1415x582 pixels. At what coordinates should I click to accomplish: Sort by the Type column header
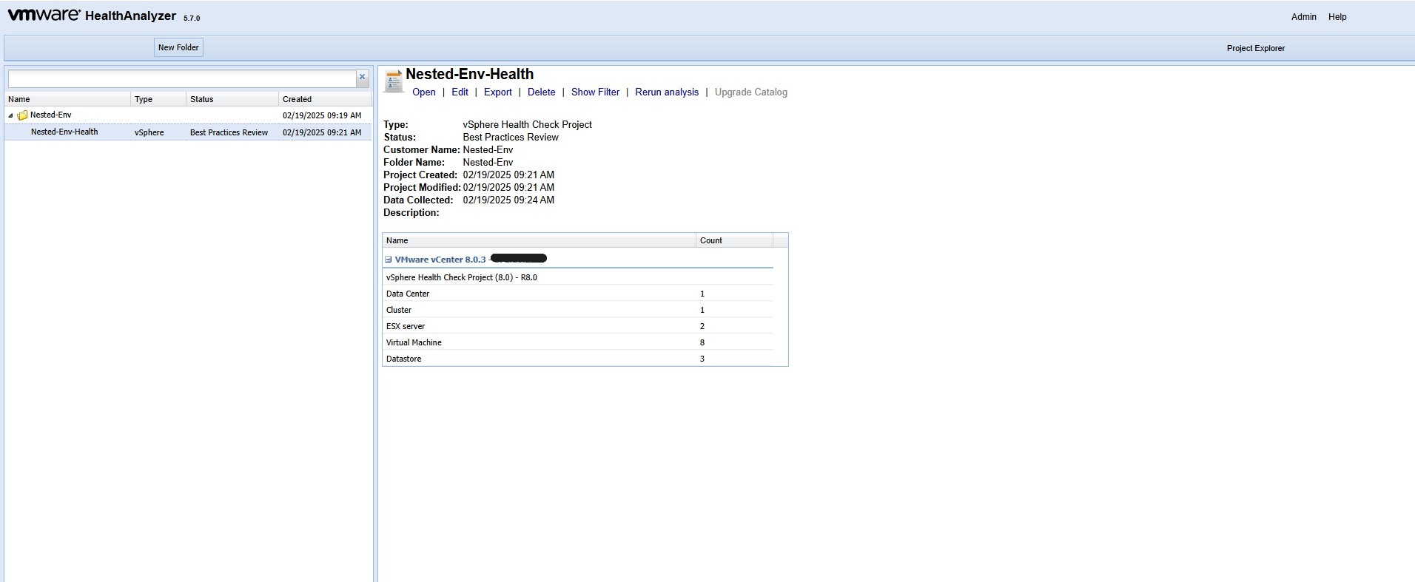coord(158,99)
